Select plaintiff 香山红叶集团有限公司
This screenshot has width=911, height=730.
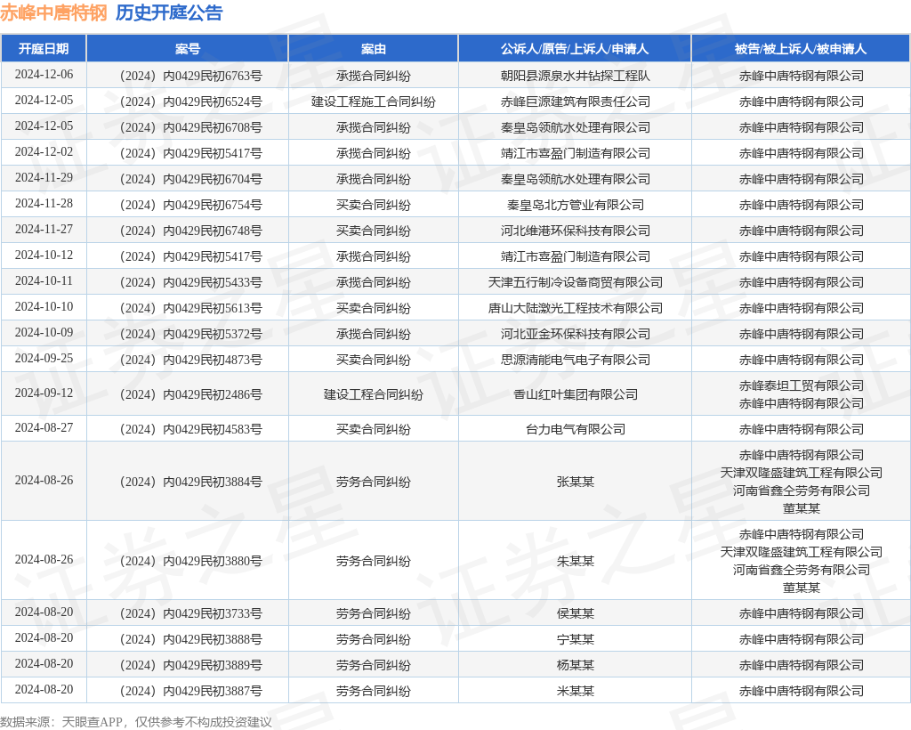[576, 394]
